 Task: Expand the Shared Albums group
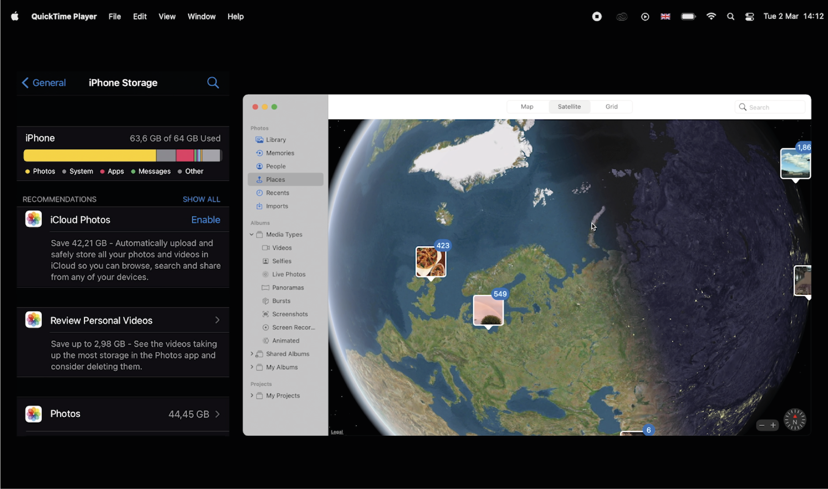coord(252,354)
